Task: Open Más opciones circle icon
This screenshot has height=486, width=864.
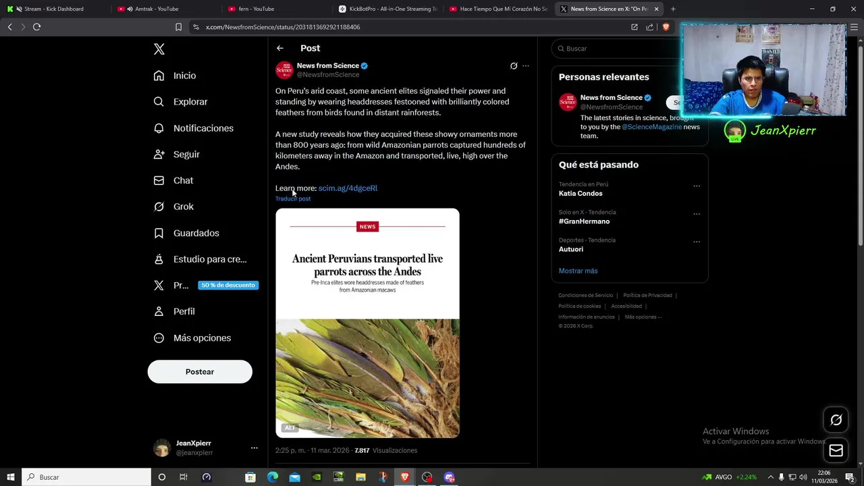Action: 159,338
